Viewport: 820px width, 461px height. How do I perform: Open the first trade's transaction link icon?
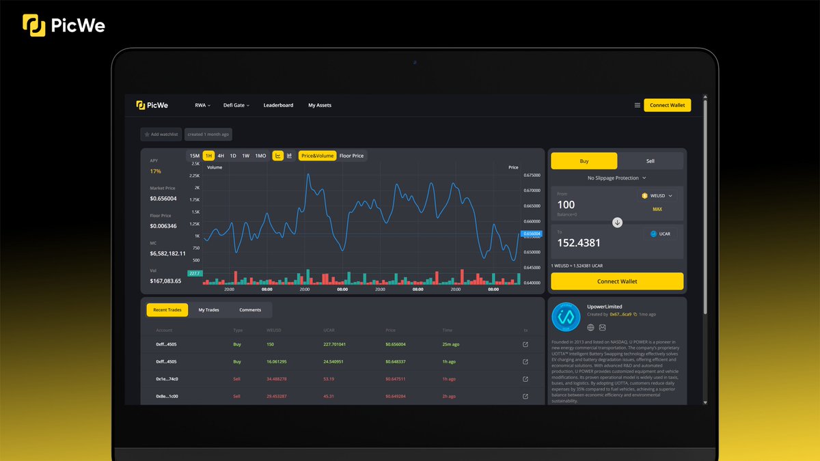click(525, 345)
